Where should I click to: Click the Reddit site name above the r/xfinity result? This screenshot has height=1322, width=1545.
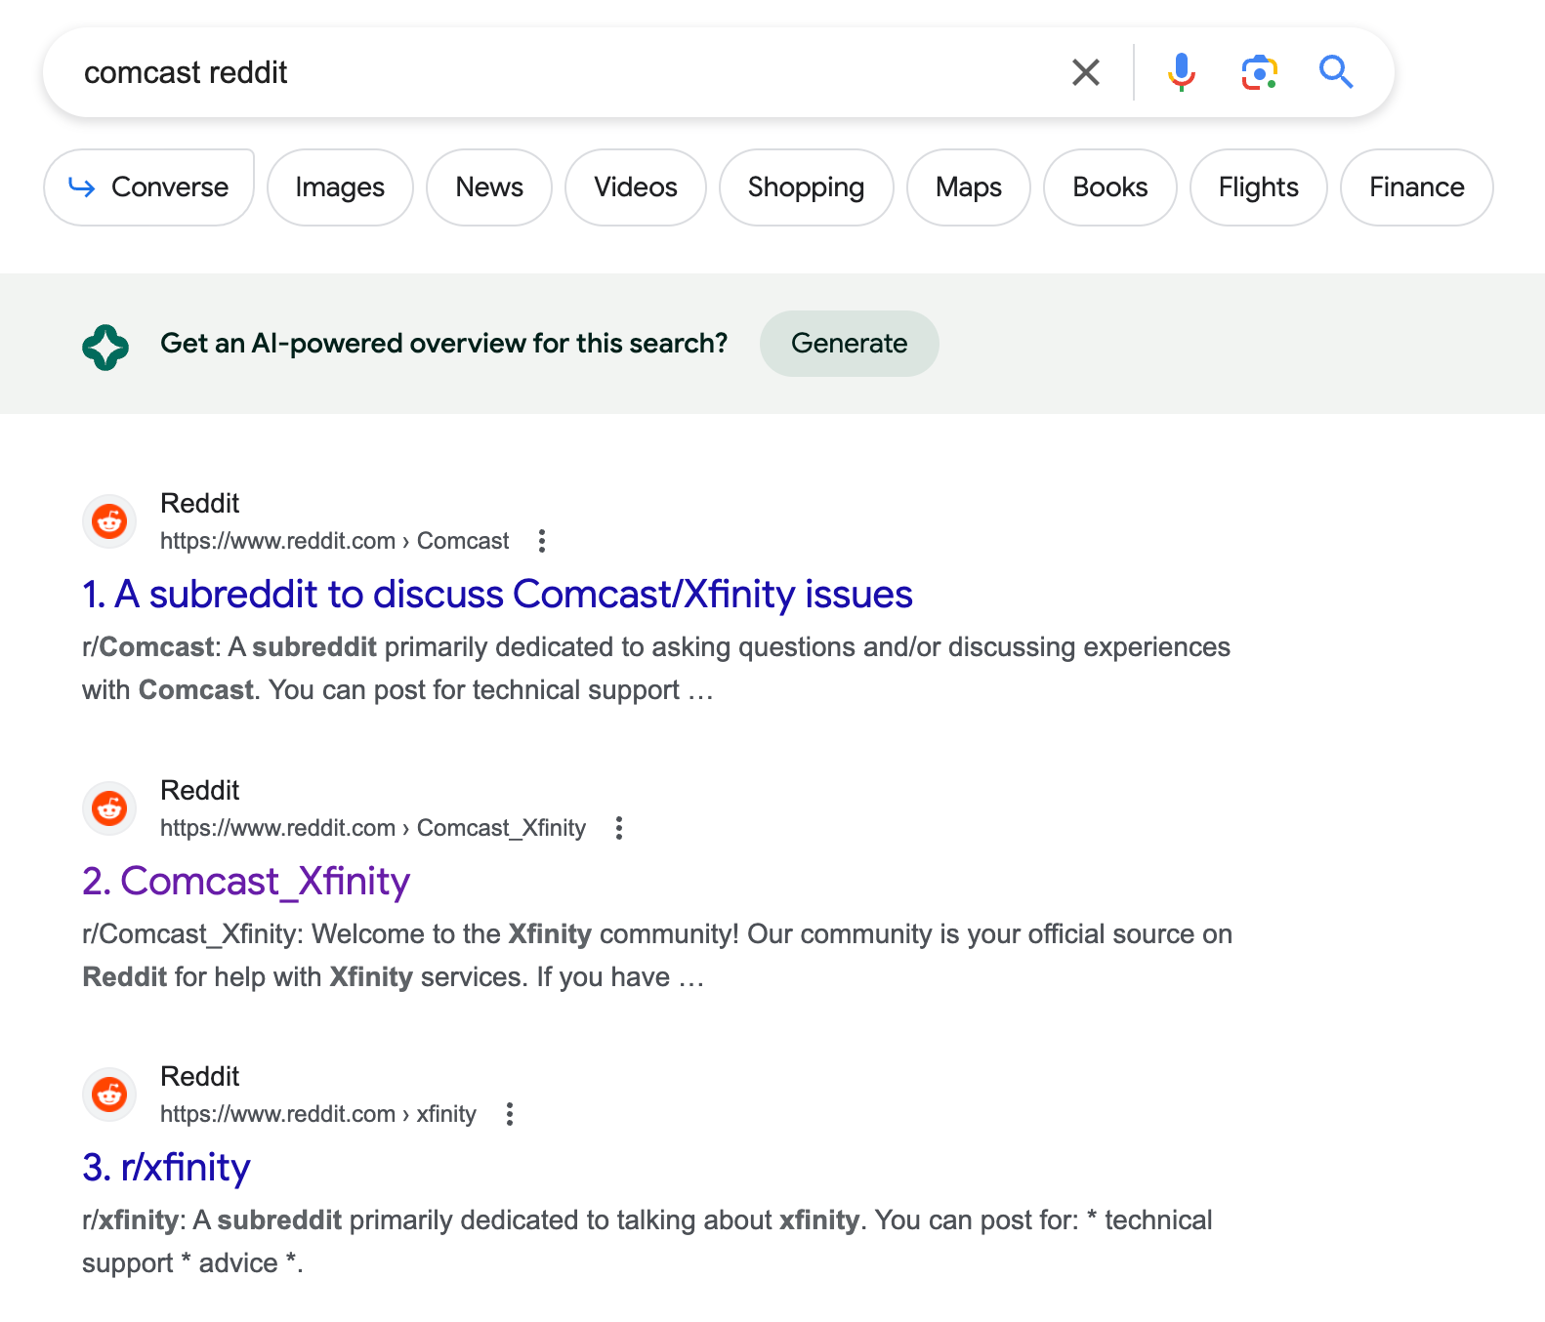click(x=200, y=1076)
